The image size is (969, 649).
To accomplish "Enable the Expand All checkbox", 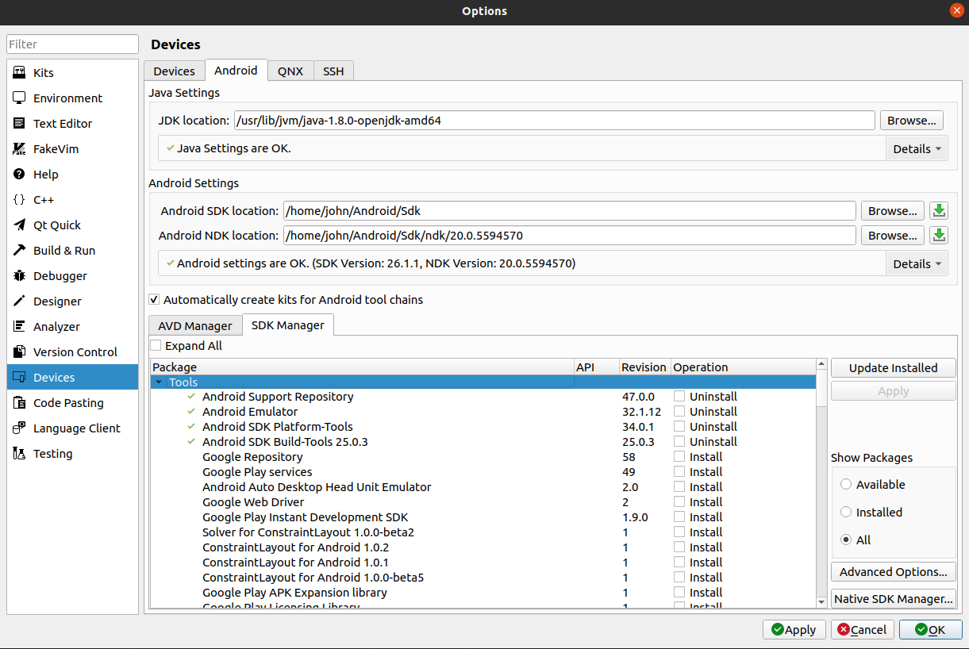I will tap(156, 346).
